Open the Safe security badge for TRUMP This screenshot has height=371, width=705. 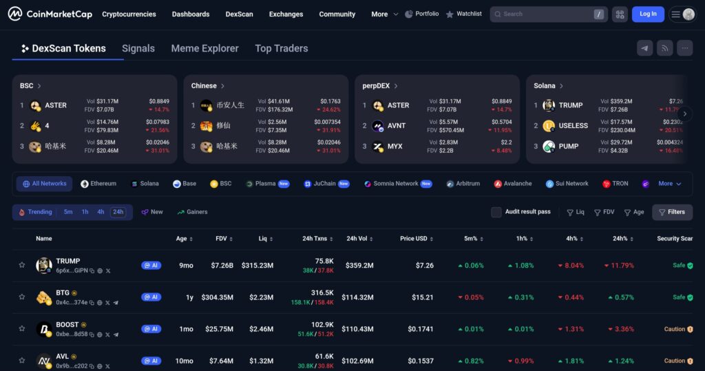coord(682,265)
